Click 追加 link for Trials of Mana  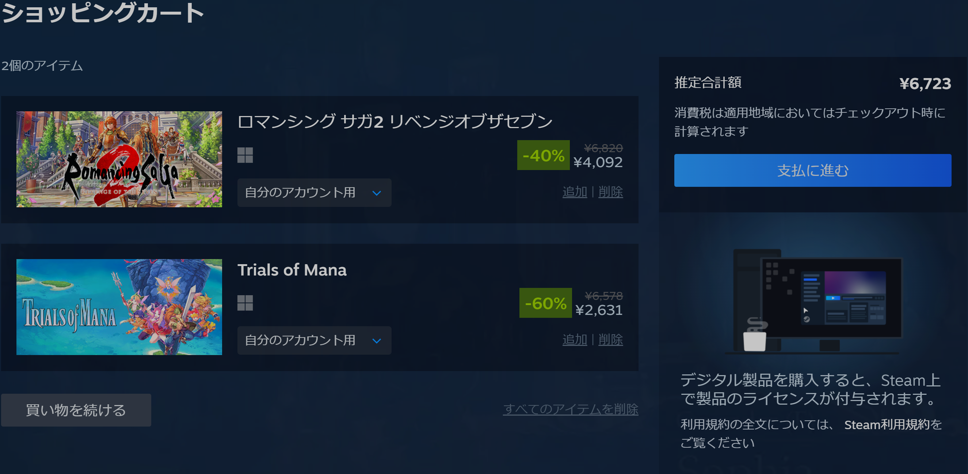coord(574,340)
